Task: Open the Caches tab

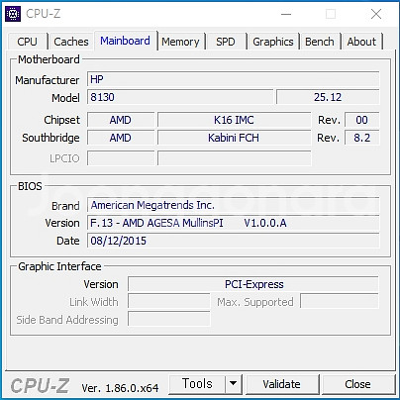Action: [x=71, y=42]
